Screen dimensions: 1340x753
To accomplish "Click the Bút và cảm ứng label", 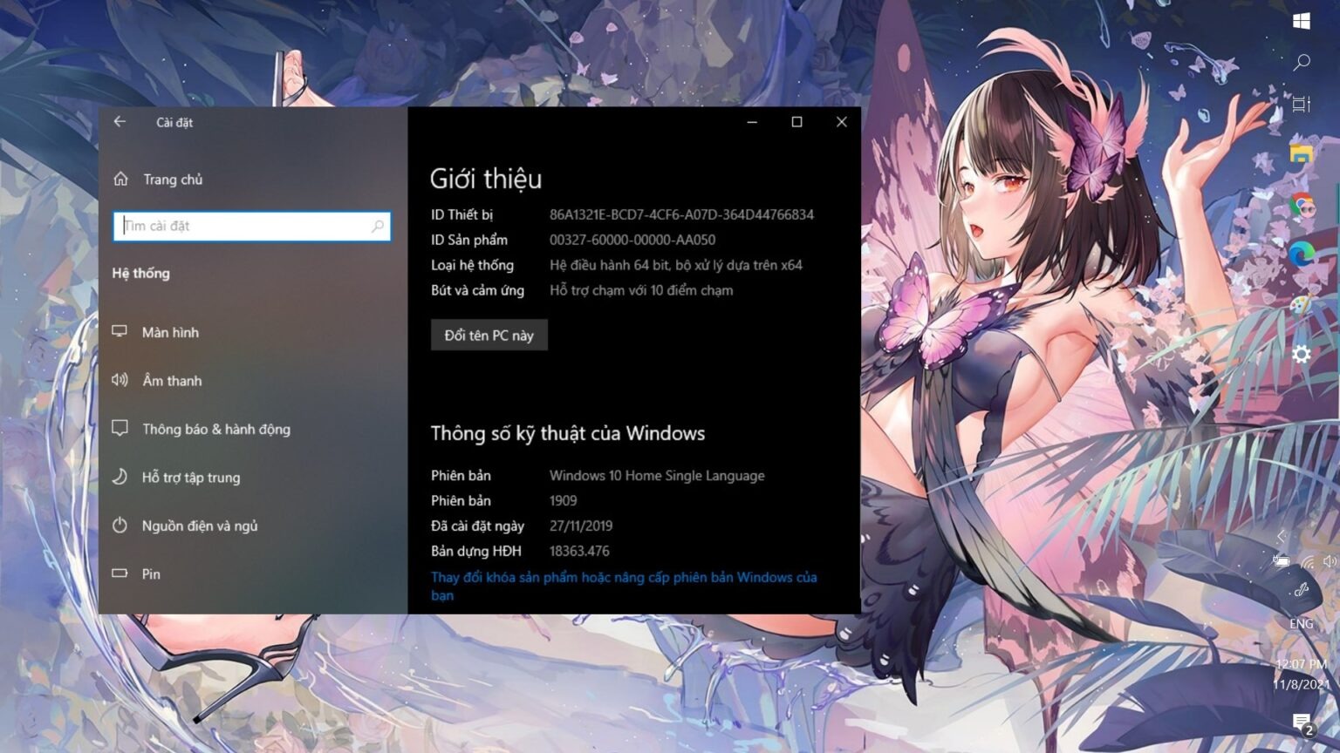I will 477,290.
